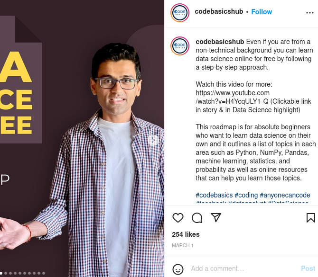Open the #coding hashtag

(x=246, y=195)
